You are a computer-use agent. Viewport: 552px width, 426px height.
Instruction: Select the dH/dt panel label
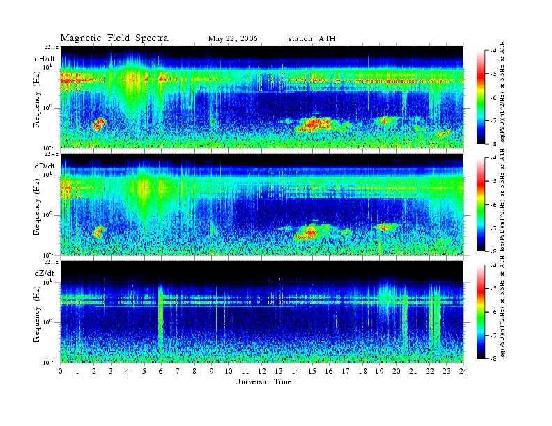coord(45,59)
